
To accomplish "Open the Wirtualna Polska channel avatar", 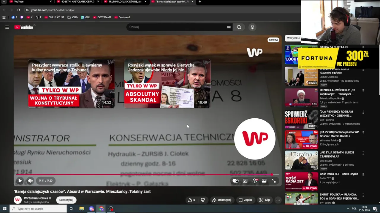I will pos(18,200).
